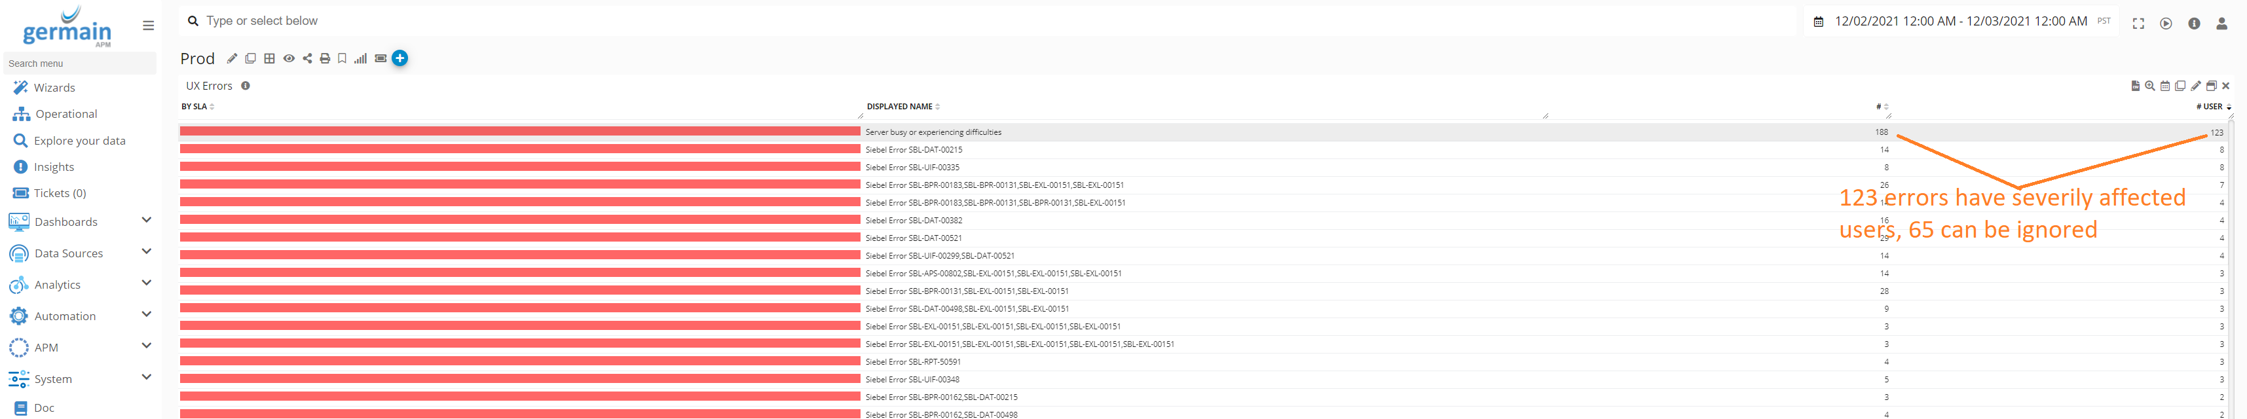The height and width of the screenshot is (419, 2247).
Task: Click the blue plus add button
Action: [x=399, y=58]
